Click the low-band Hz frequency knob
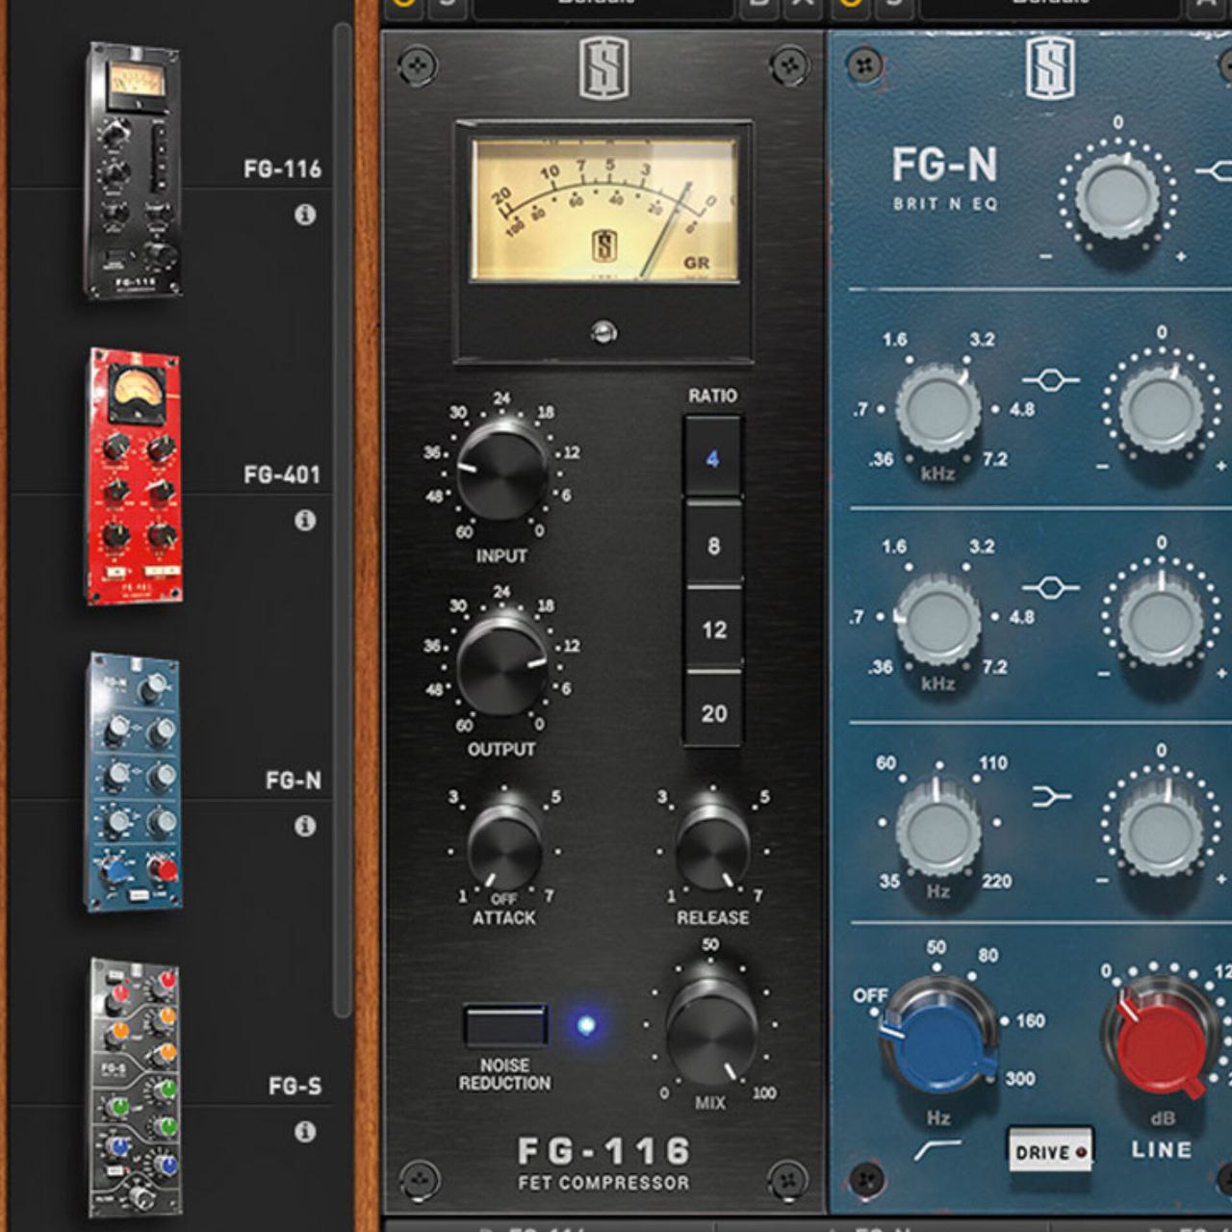The width and height of the screenshot is (1232, 1232). pyautogui.click(x=938, y=828)
